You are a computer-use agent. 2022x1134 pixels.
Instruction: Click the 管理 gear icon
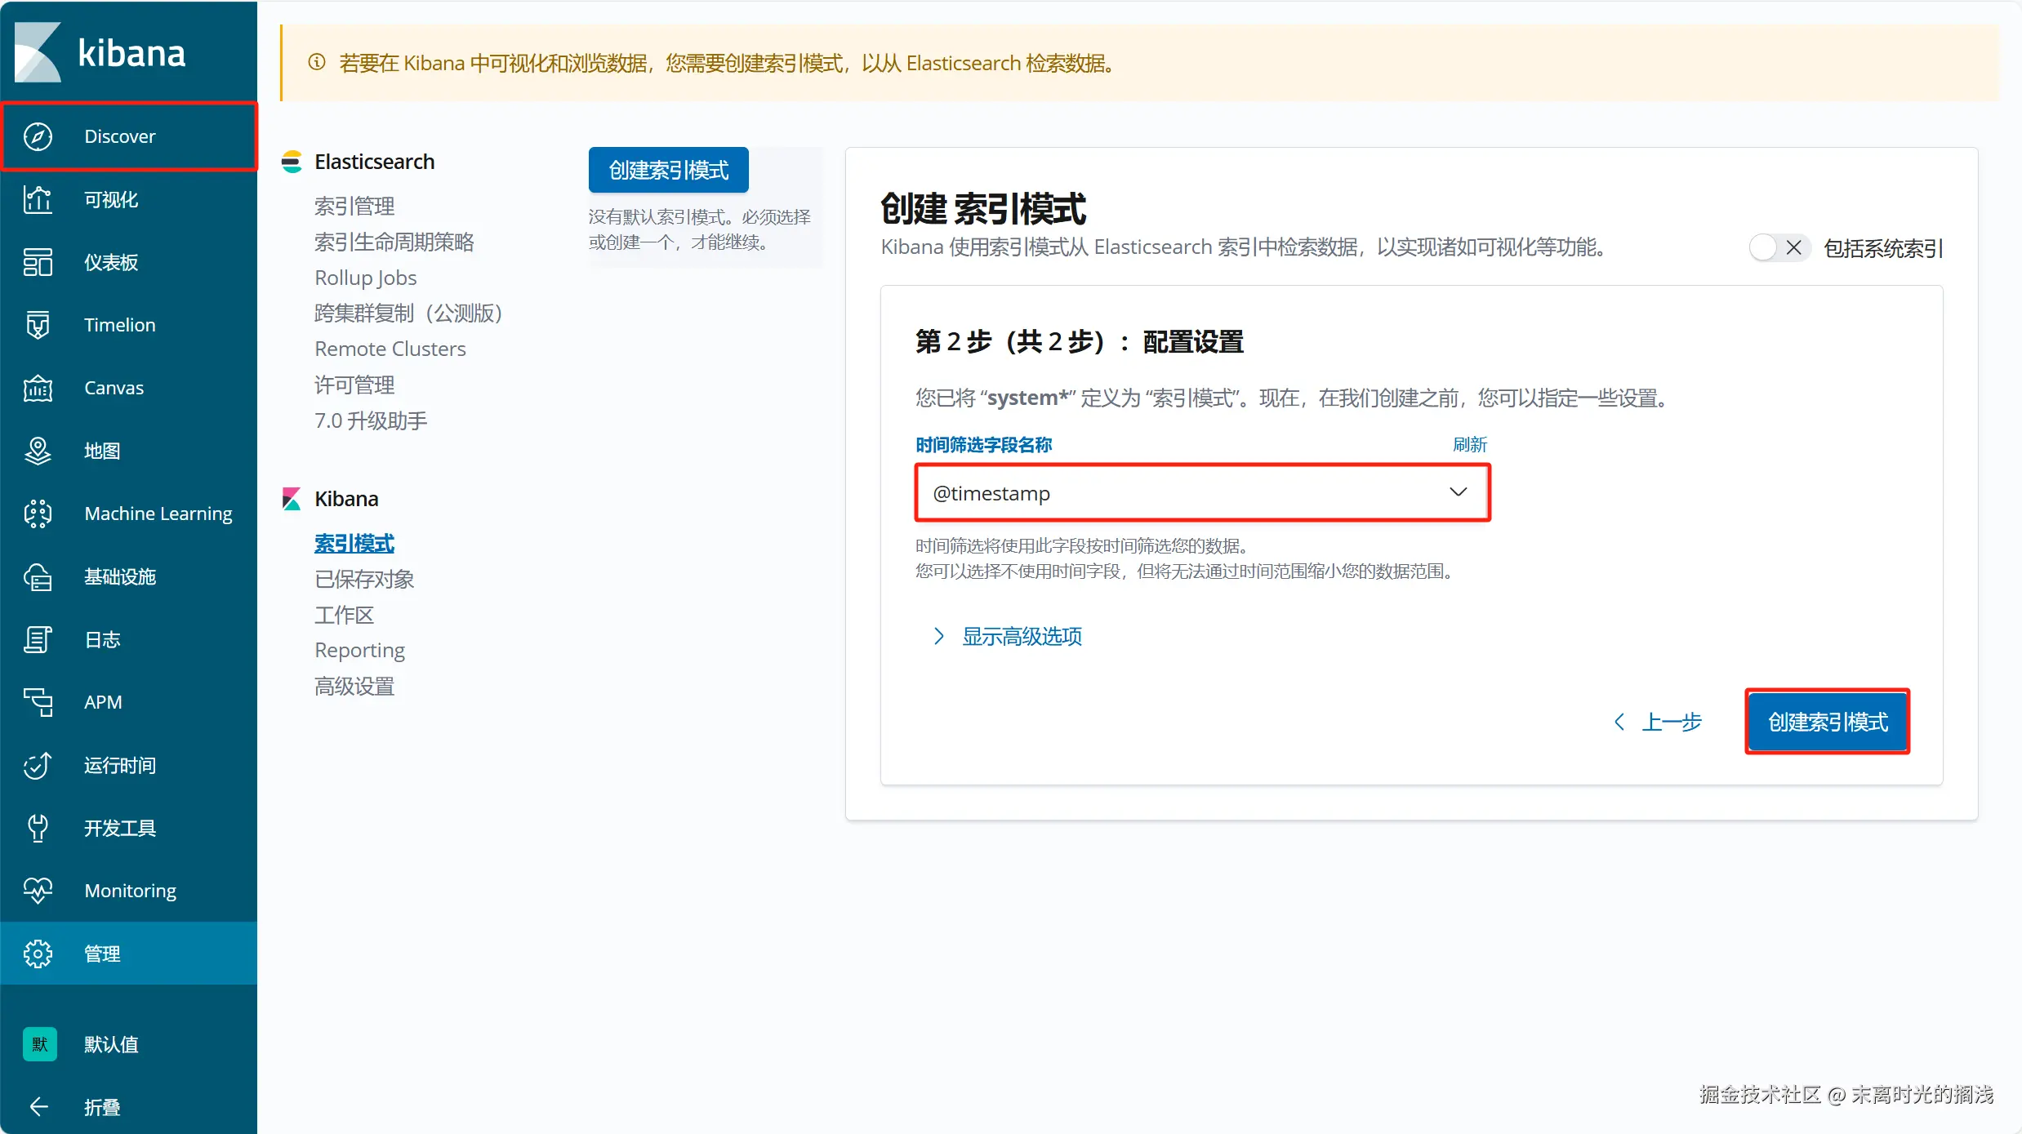(x=38, y=954)
